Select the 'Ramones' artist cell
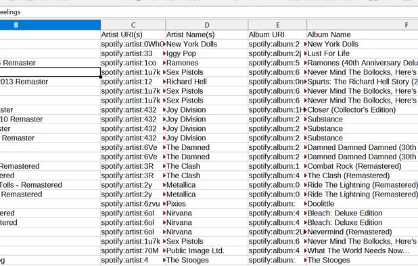The height and width of the screenshot is (266, 418). [207, 63]
